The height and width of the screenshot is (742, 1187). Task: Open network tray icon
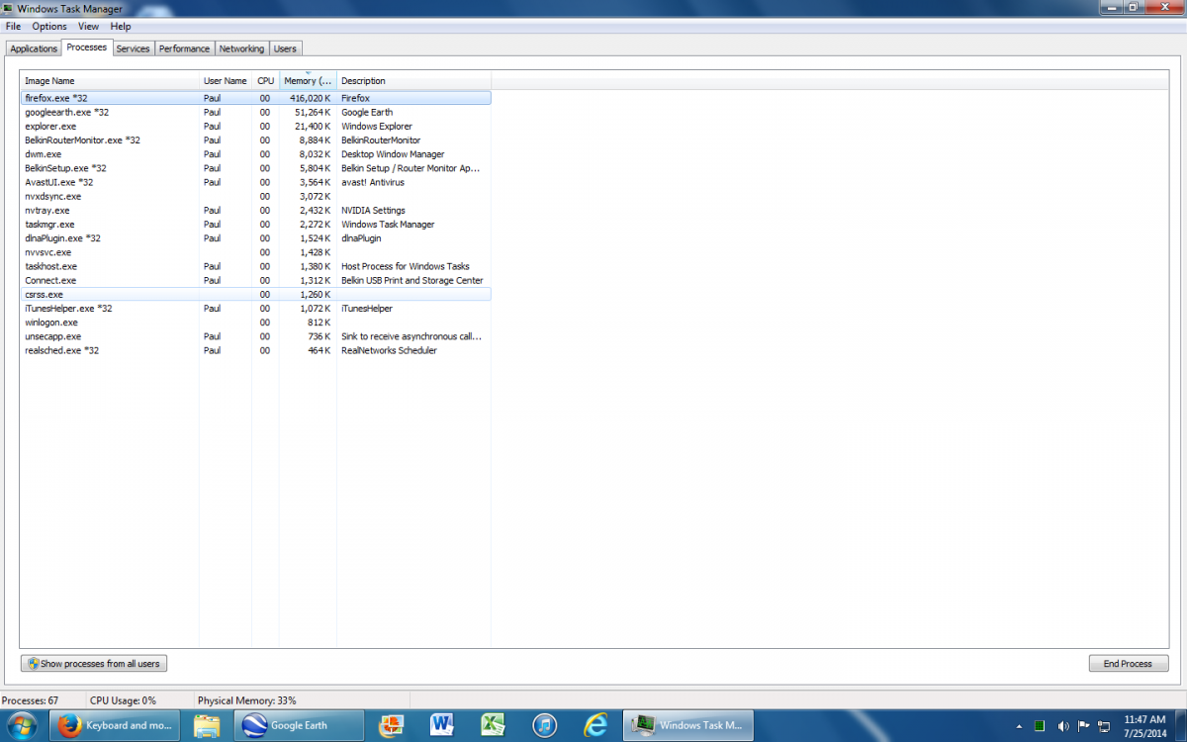(x=1105, y=725)
